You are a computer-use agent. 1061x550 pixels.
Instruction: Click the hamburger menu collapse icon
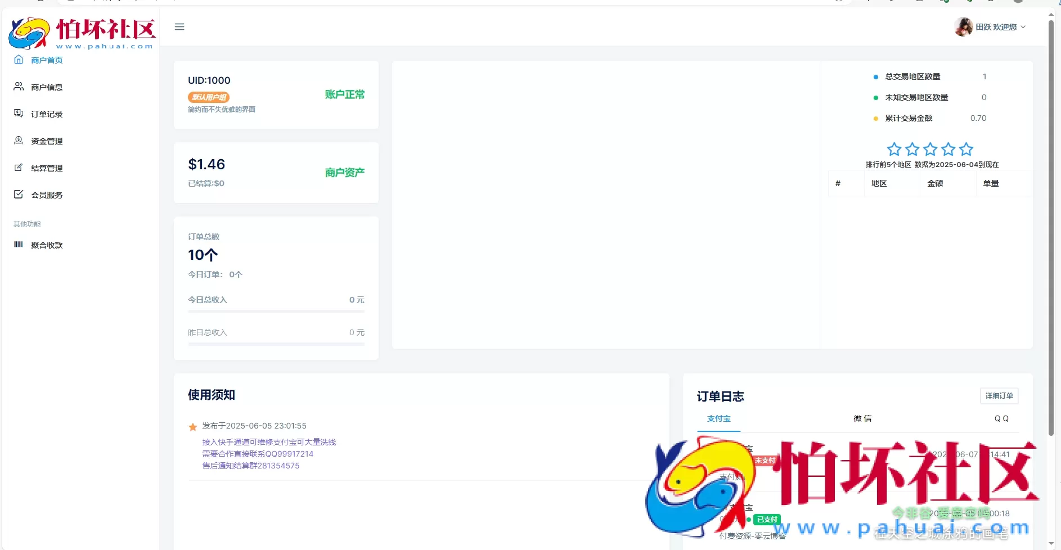[179, 27]
